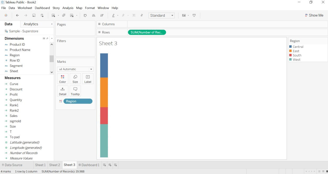Create a new worksheet toolbar icon
Image resolution: width=328 pixels, height=174 pixels.
tap(53, 15)
